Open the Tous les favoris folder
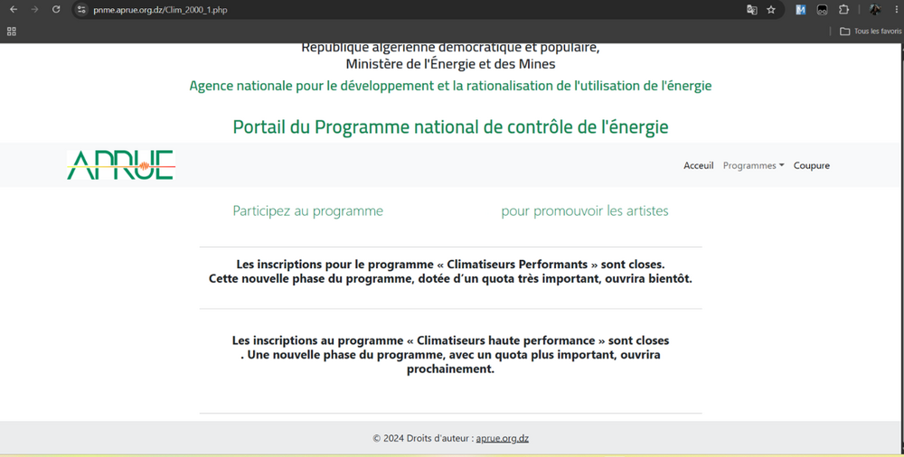Screen dimensions: 904x457 (x=871, y=31)
